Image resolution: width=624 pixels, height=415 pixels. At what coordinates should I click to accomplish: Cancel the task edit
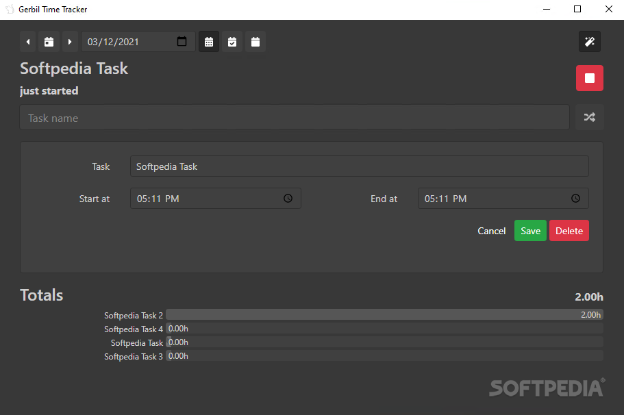pos(492,231)
